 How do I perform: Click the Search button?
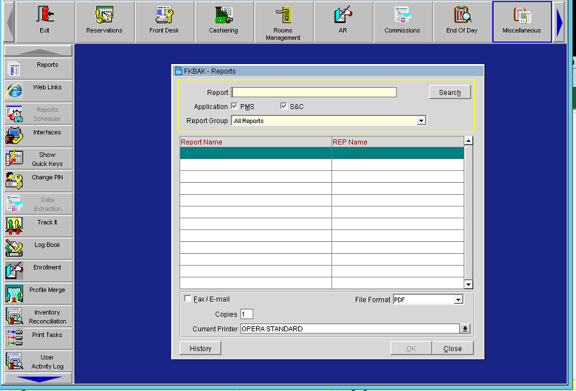[450, 92]
